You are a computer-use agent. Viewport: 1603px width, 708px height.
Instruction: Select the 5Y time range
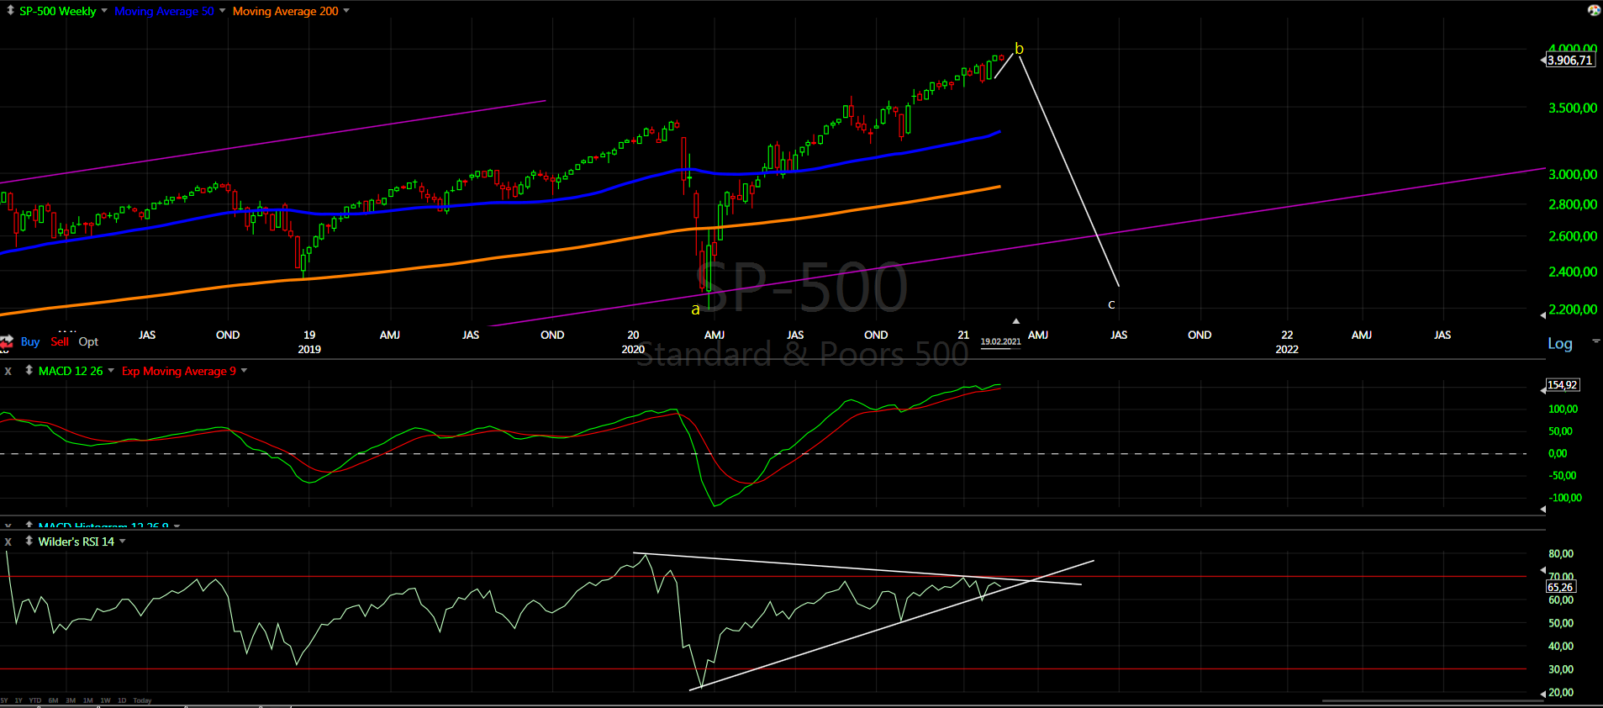point(4,700)
